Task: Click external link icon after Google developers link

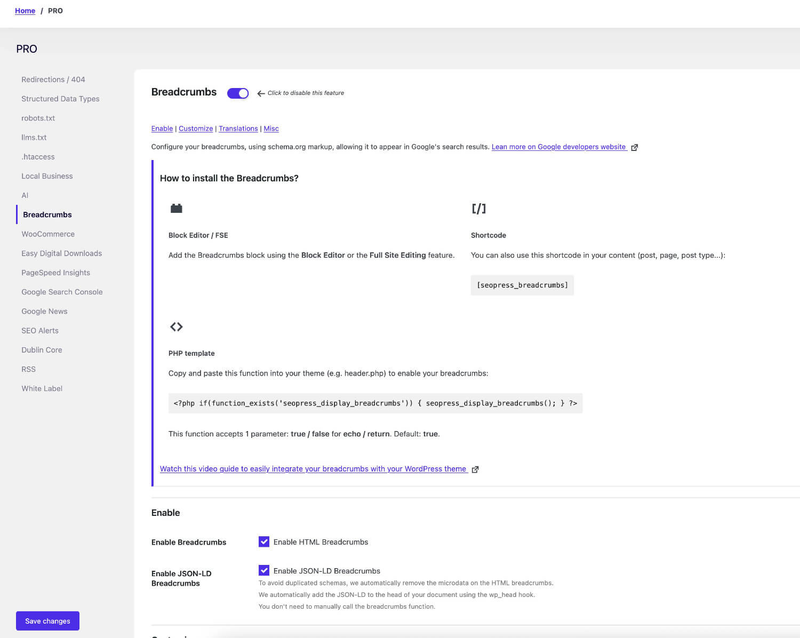Action: (x=634, y=147)
